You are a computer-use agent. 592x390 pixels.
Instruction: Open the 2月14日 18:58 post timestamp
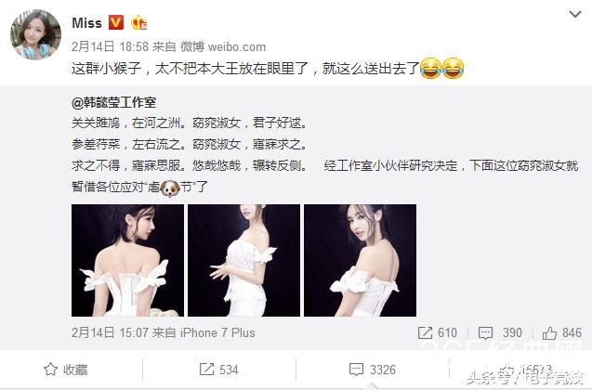point(110,46)
